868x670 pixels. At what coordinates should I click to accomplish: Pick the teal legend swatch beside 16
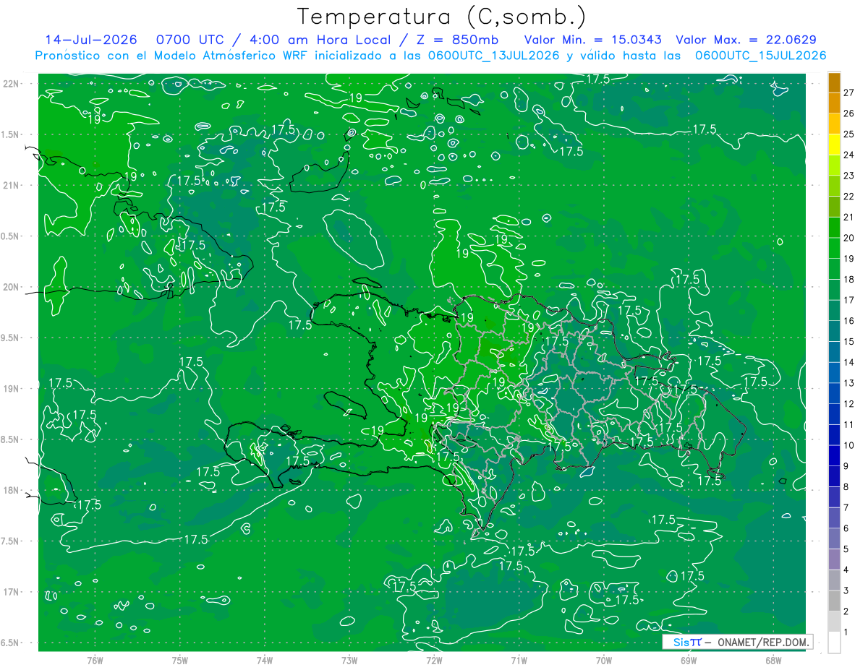[834, 311]
